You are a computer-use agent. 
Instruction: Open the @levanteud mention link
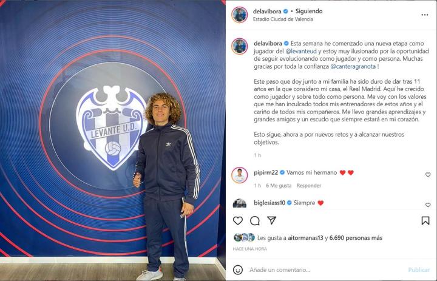[x=301, y=52]
